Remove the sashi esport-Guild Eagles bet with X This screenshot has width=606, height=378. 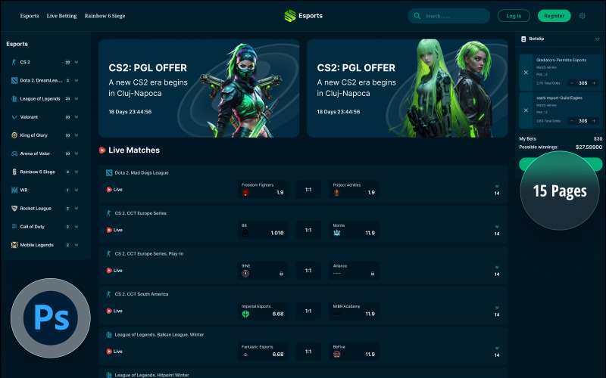click(526, 110)
